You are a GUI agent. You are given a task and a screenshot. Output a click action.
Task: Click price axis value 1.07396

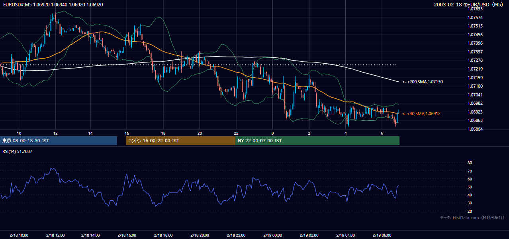tap(475, 43)
